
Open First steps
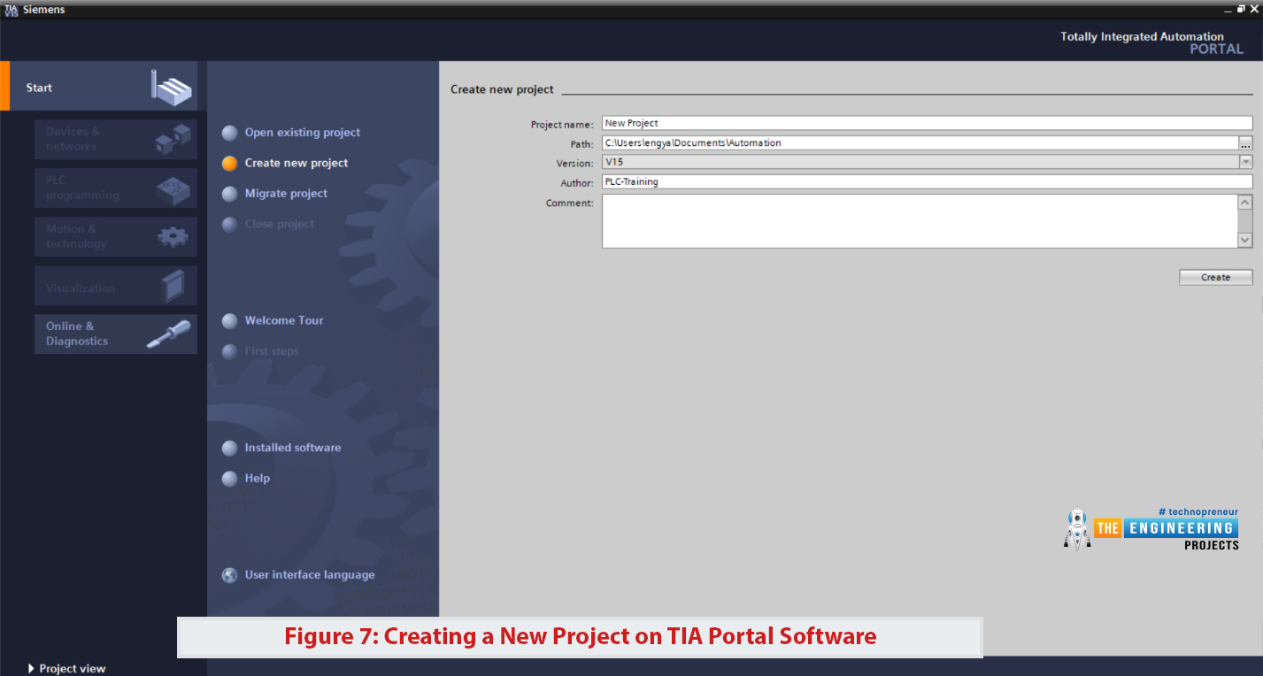pyautogui.click(x=272, y=351)
